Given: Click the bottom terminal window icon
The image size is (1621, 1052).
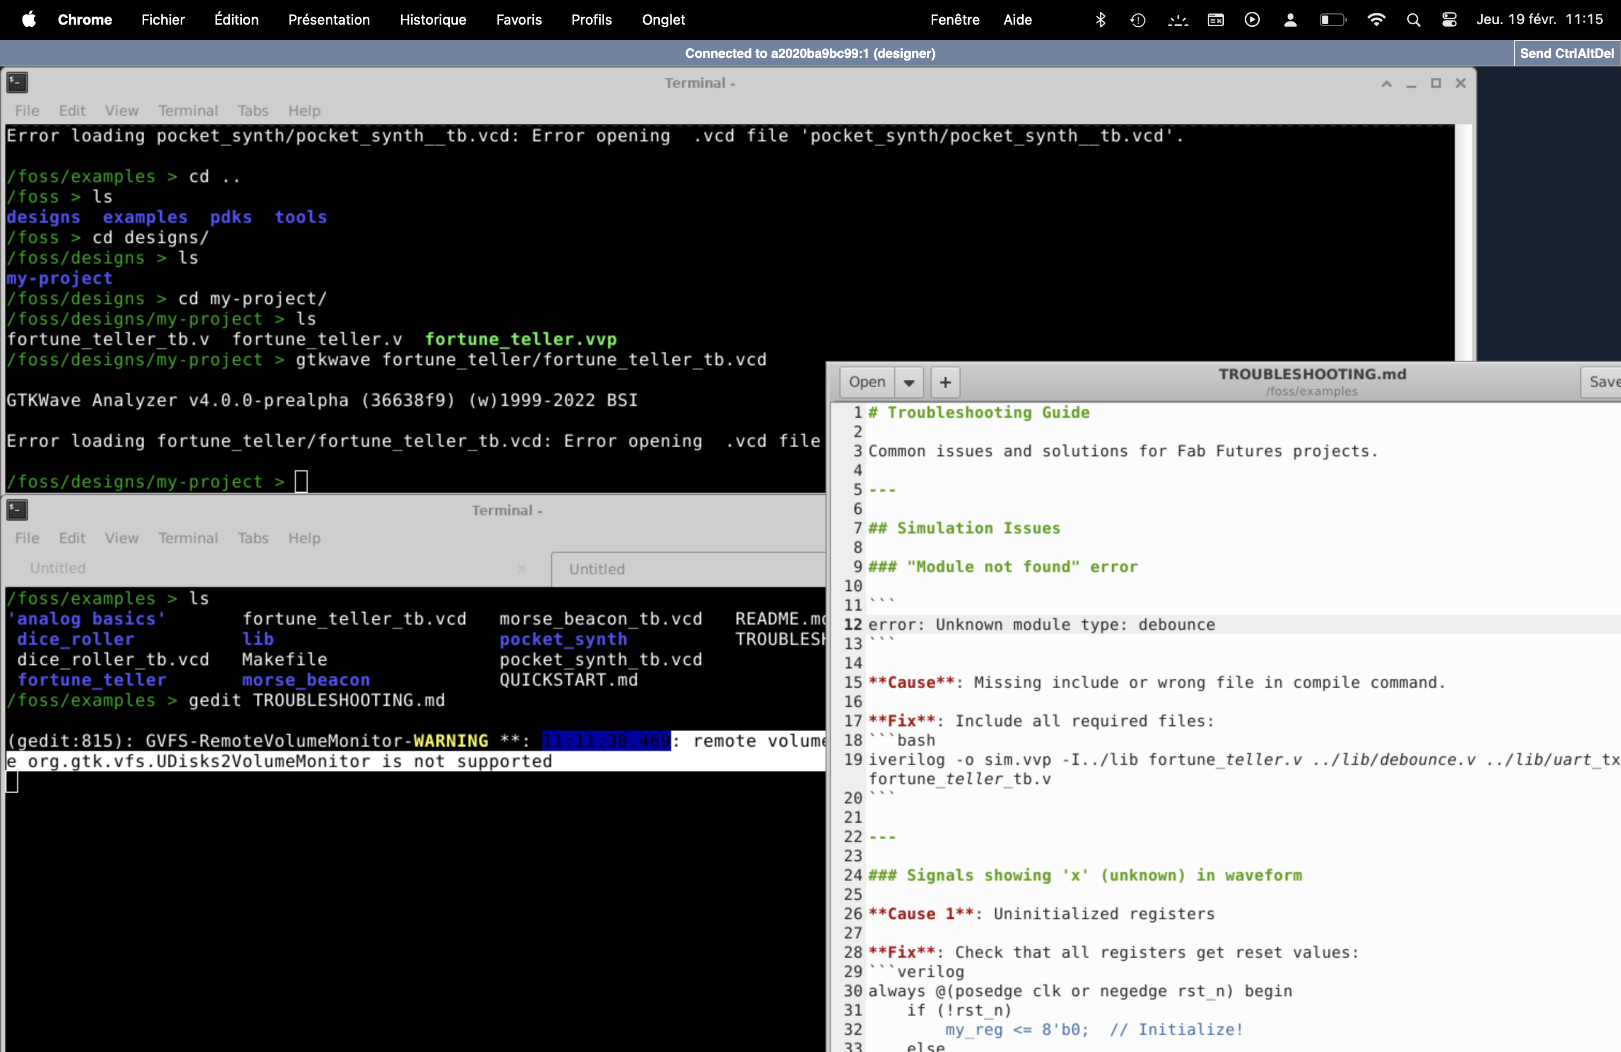Looking at the screenshot, I should click(17, 510).
